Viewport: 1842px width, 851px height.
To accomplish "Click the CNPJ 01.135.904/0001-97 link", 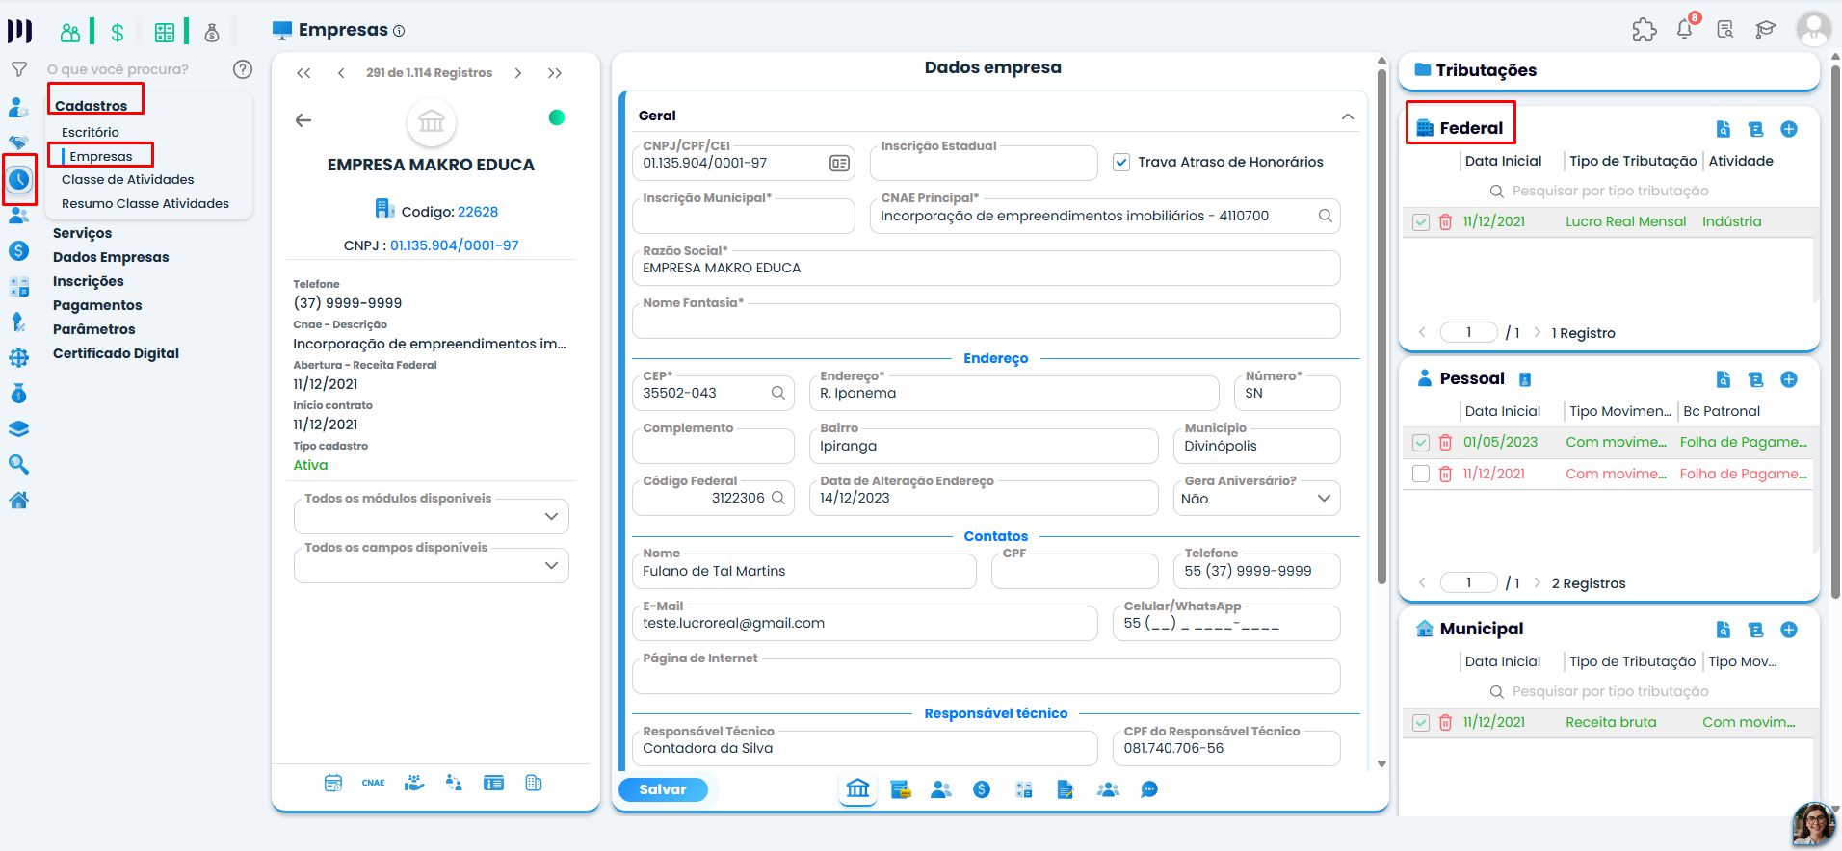I will coord(455,245).
